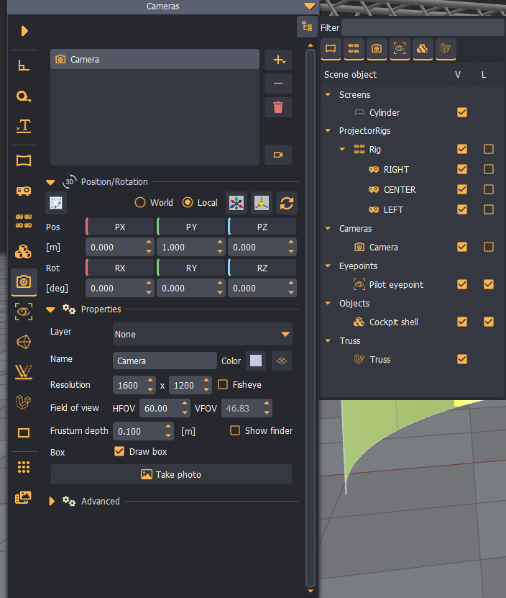This screenshot has width=506, height=598.
Task: Click the multicolor axes gizmo icon
Action: pyautogui.click(x=236, y=203)
